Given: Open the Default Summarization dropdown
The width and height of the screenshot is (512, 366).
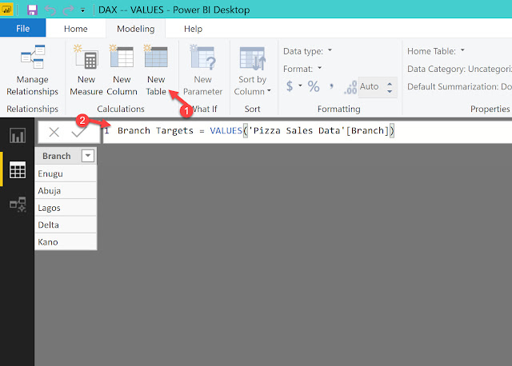Looking at the screenshot, I should [x=459, y=86].
